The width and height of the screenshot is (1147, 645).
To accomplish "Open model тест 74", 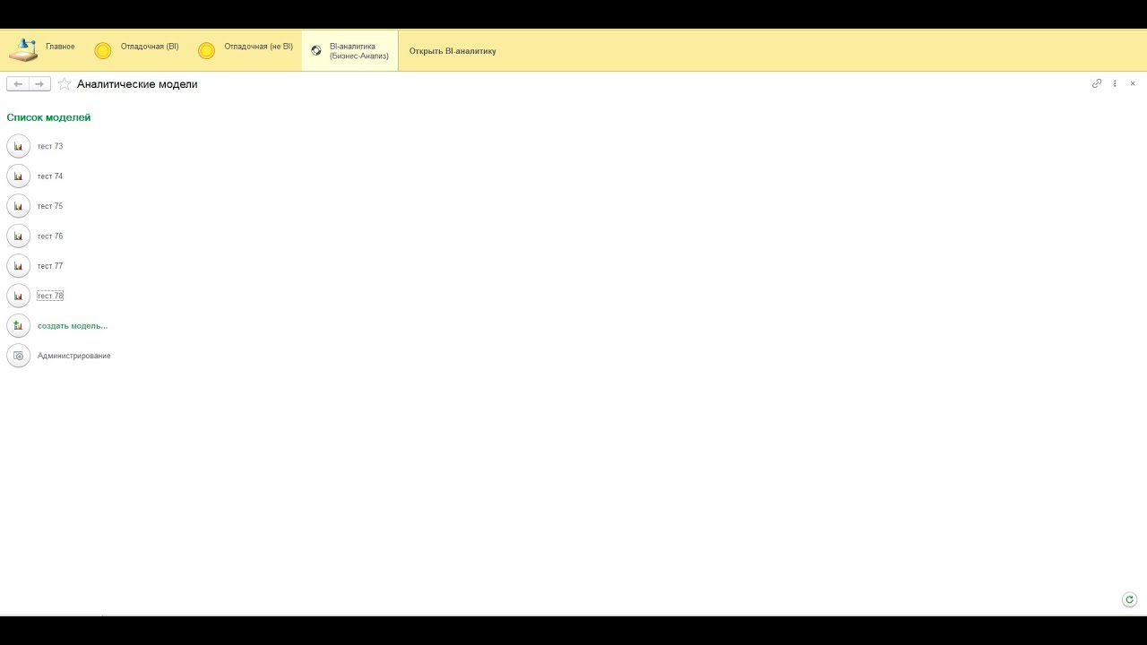I will click(50, 176).
